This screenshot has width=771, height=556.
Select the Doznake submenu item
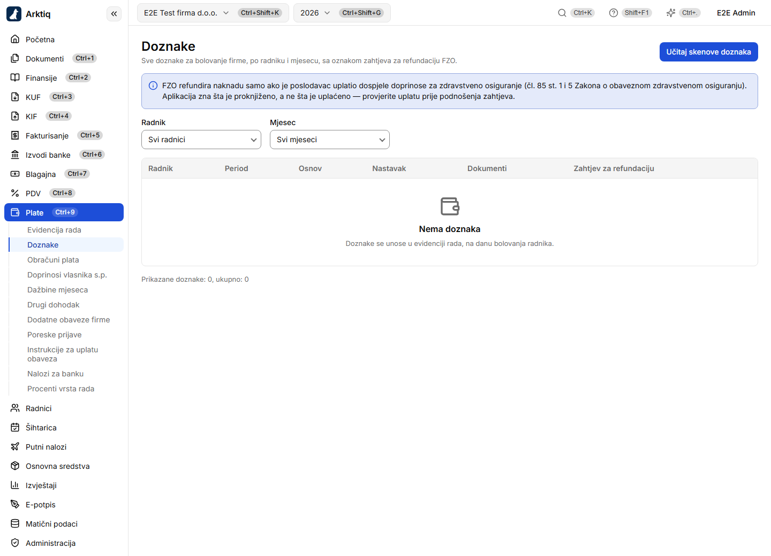coord(66,245)
